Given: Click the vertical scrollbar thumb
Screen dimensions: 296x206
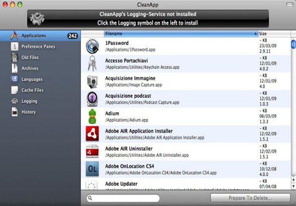Looking at the screenshot, I should 293,44.
